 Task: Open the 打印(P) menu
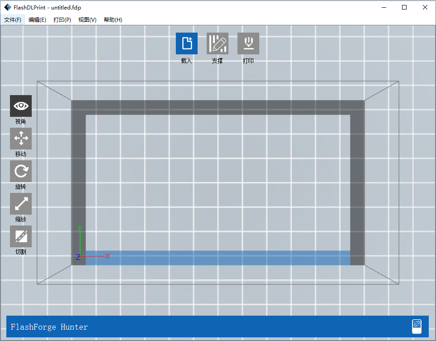(x=62, y=20)
